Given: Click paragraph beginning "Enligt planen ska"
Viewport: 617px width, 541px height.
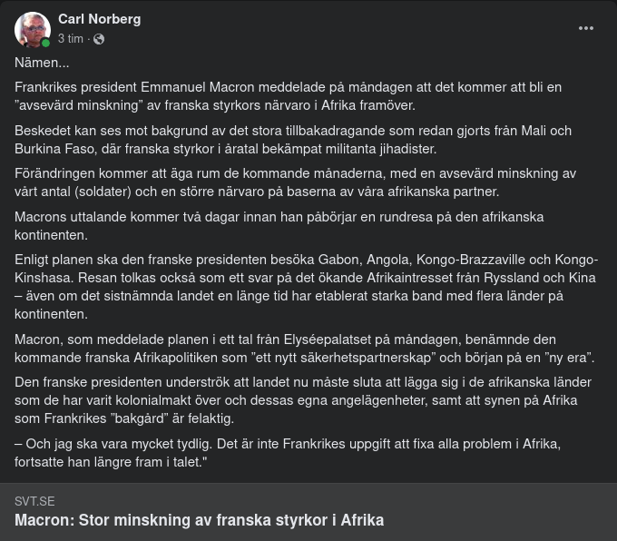Looking at the screenshot, I should (x=306, y=278).
